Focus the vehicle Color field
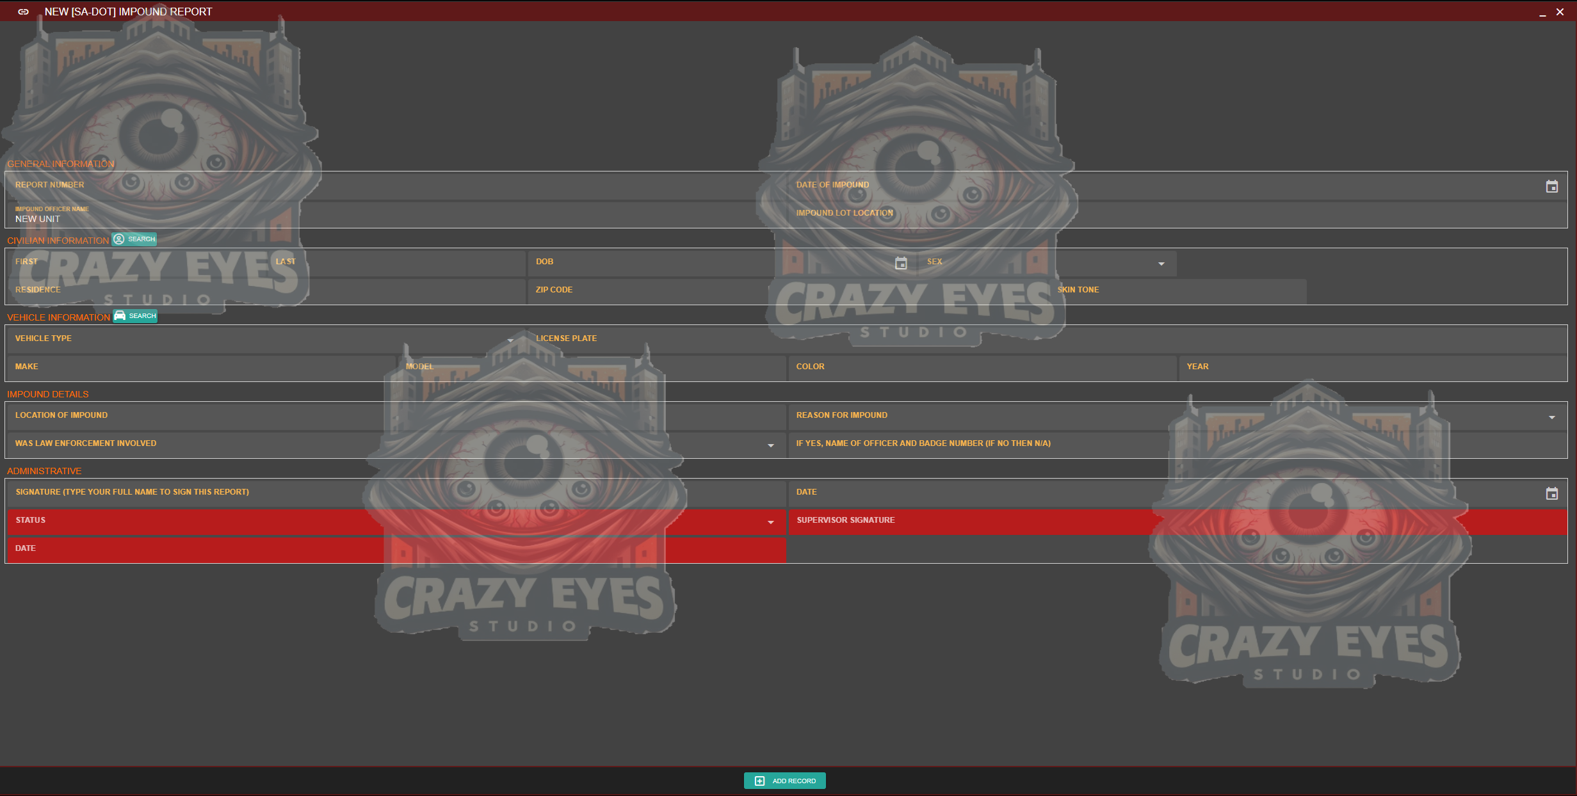The width and height of the screenshot is (1577, 796). point(982,369)
